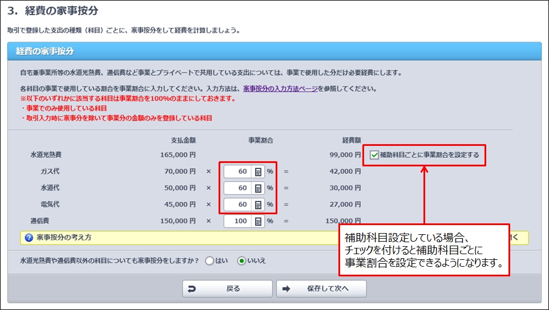Click the forward arrow icon on 保存して次へ
Viewport: 549px width, 310px height.
[x=286, y=289]
